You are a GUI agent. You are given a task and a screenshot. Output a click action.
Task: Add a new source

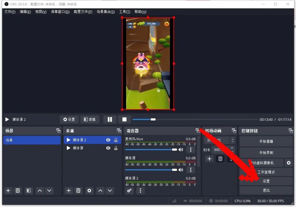(x=69, y=191)
